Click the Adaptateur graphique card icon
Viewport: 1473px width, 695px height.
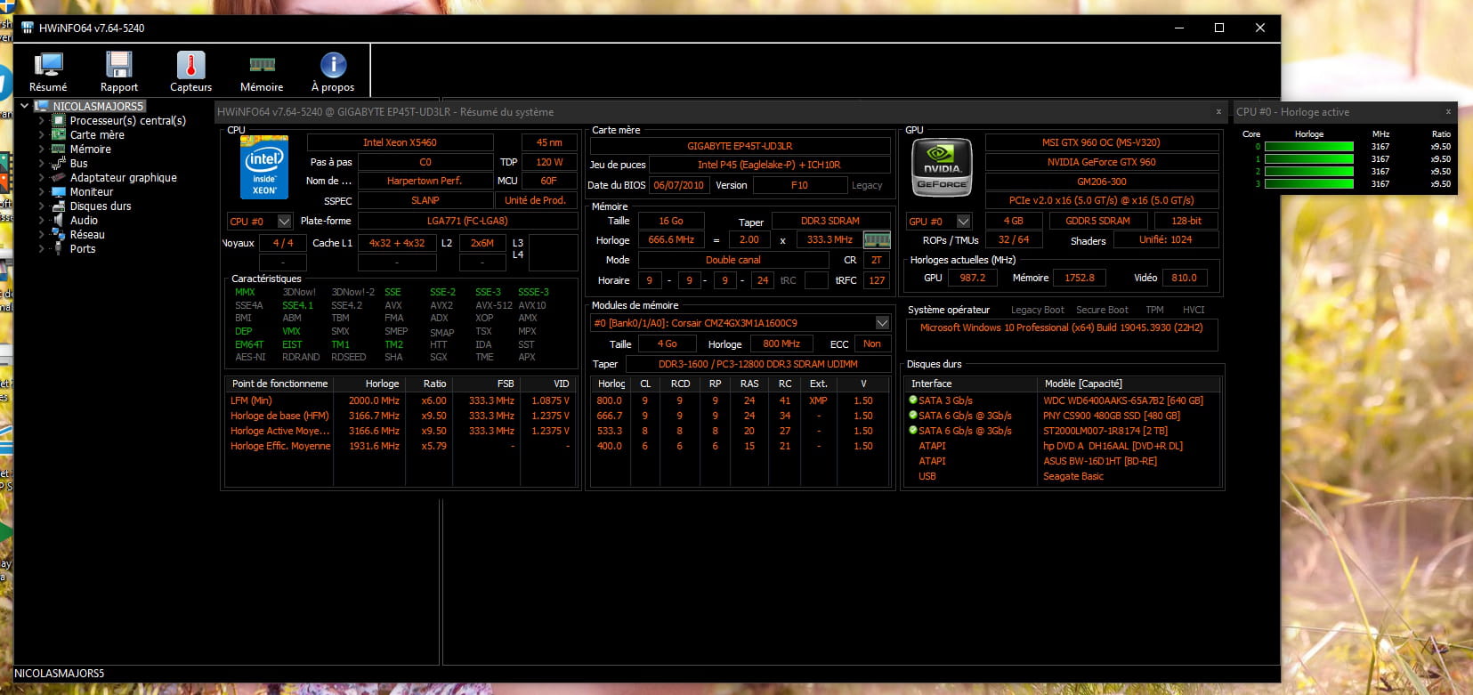click(59, 177)
